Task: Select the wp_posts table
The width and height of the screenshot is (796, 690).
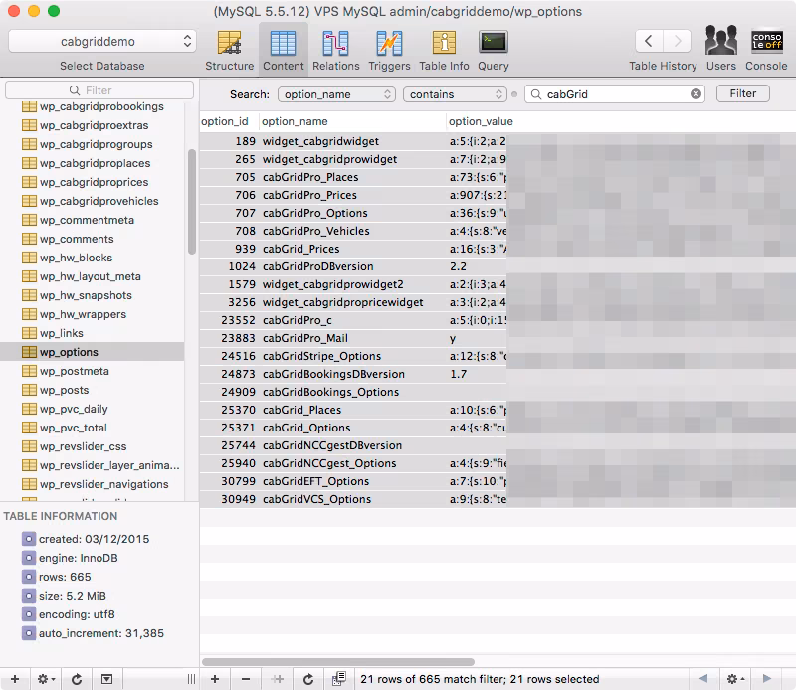Action: (x=92, y=390)
